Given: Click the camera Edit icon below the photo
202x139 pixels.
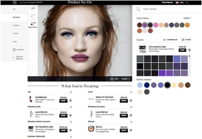Looking at the screenshot, I should [x=112, y=79].
